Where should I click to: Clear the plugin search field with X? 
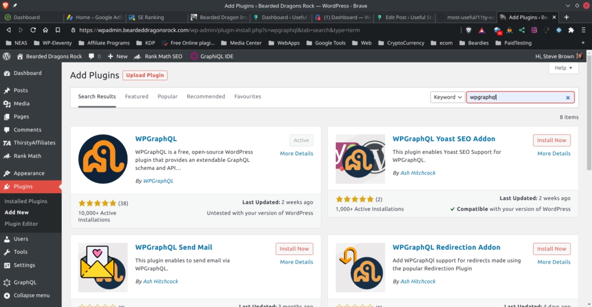568,98
